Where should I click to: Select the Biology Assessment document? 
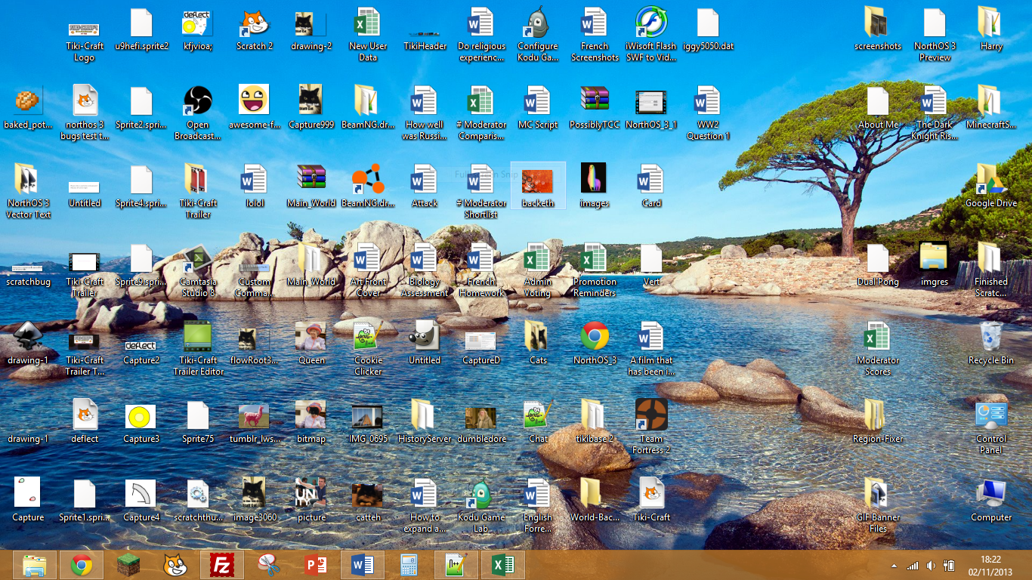(425, 270)
